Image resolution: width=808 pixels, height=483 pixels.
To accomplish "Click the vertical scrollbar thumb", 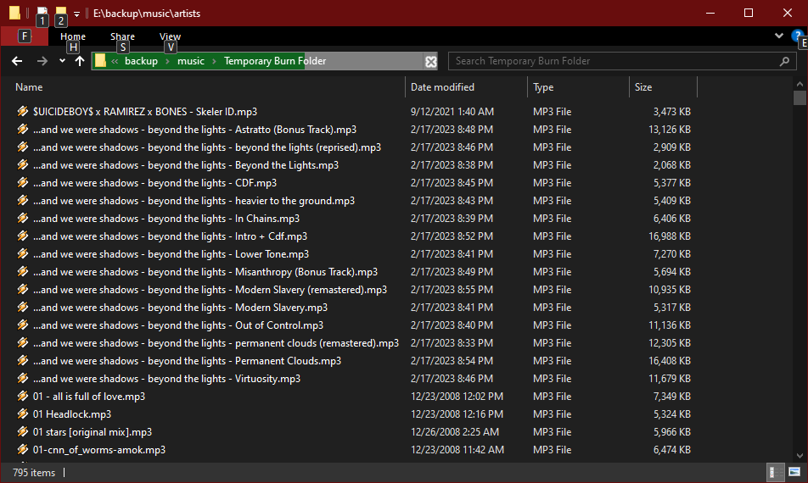I will tap(800, 97).
